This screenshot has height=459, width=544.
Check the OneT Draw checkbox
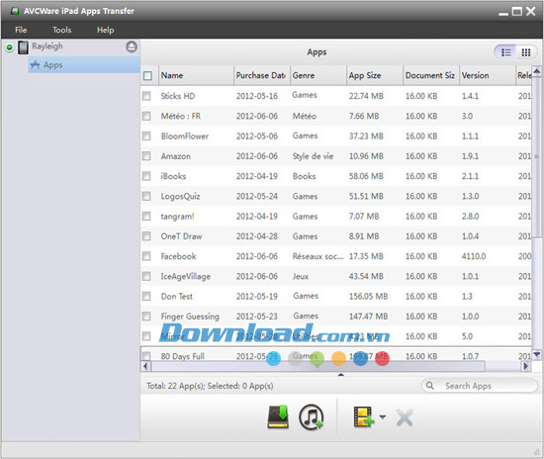click(146, 236)
